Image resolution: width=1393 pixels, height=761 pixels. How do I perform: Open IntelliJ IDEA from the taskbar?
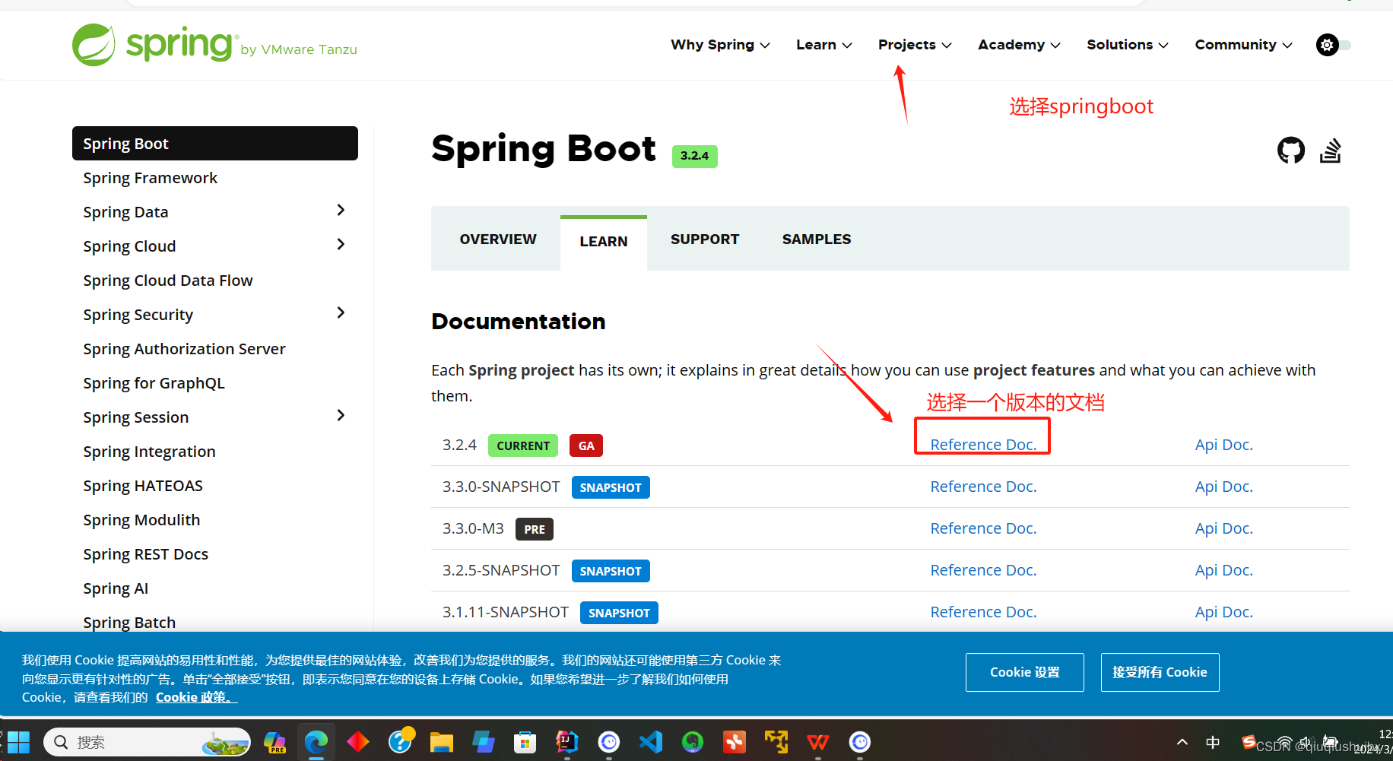click(566, 742)
